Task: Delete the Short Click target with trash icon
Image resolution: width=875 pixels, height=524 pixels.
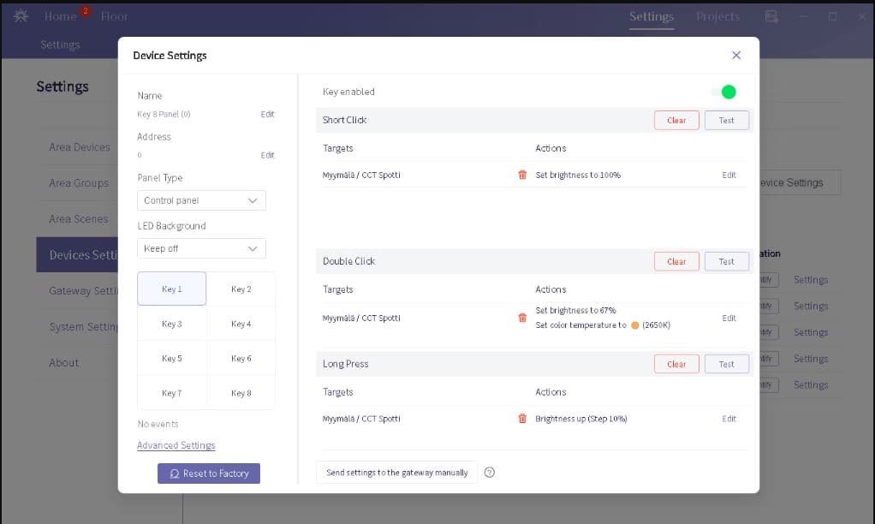Action: pyautogui.click(x=522, y=175)
